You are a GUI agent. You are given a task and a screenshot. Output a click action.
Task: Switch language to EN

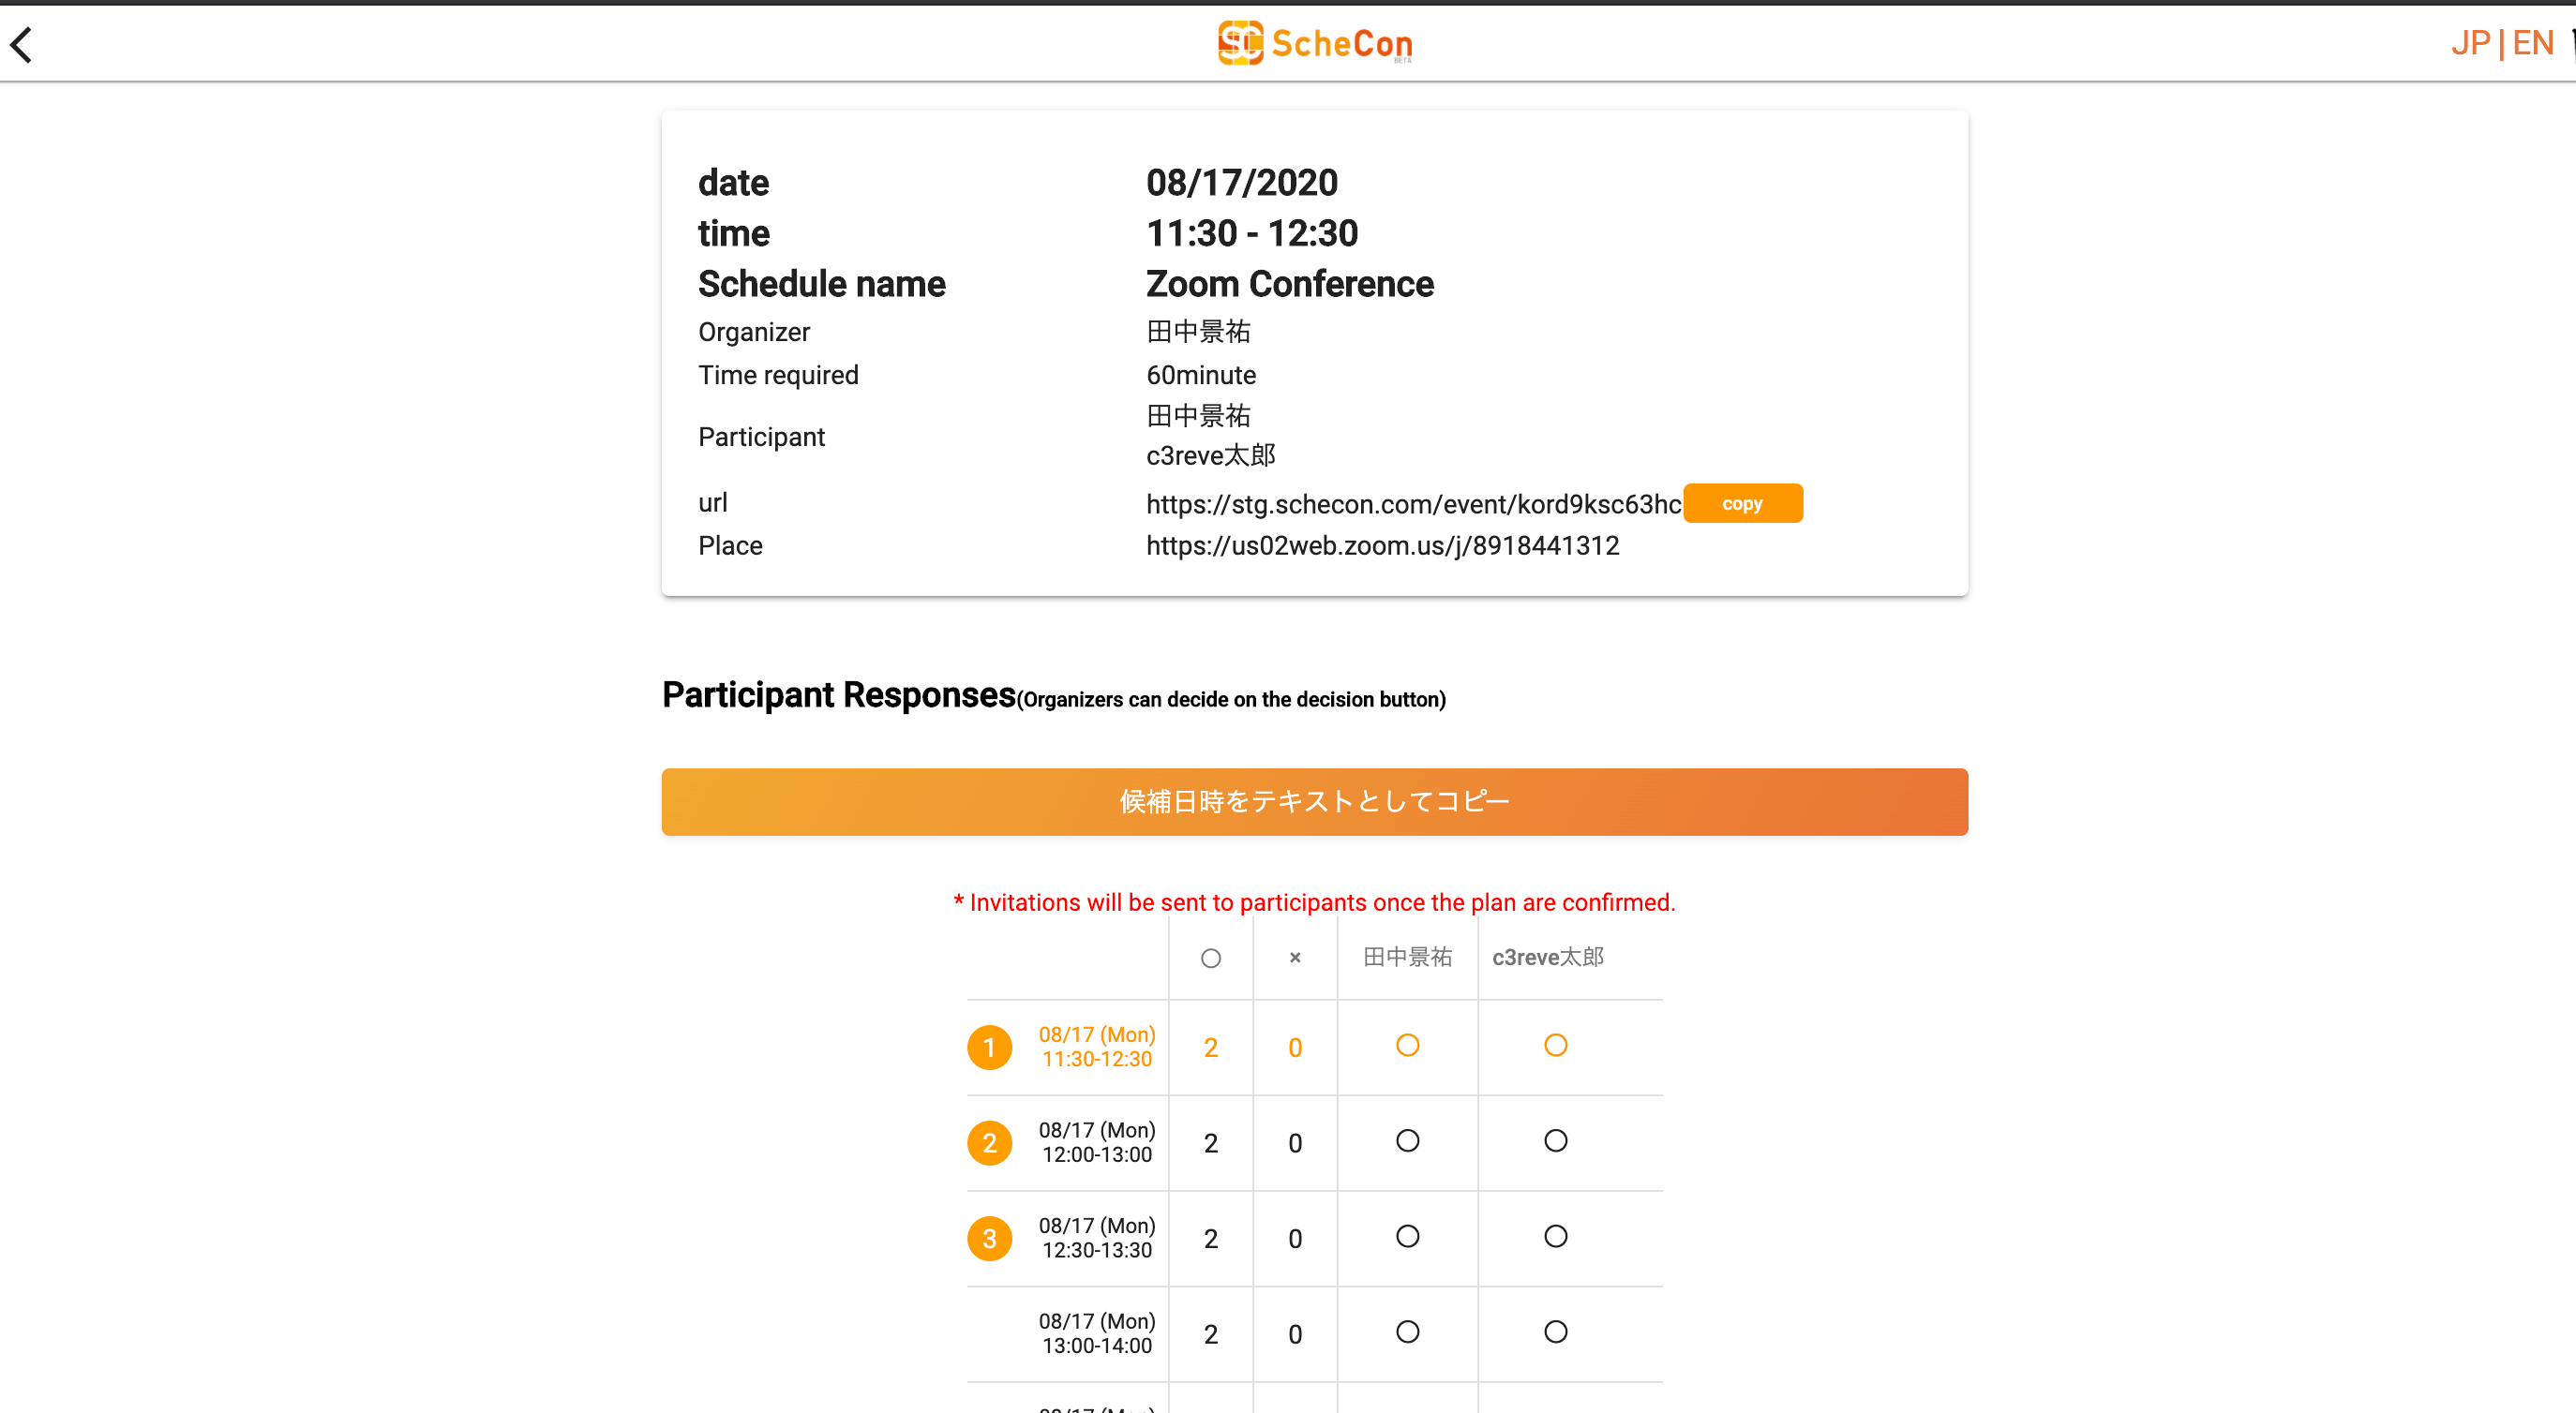click(x=2532, y=43)
